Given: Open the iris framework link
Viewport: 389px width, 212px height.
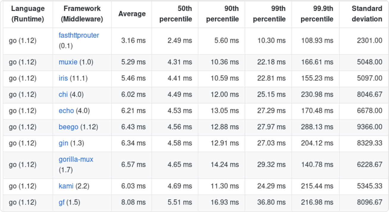Looking at the screenshot, I should (x=63, y=79).
